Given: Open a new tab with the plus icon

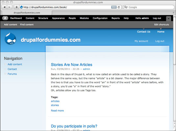Looking at the screenshot, I should pyautogui.click(x=173, y=13).
